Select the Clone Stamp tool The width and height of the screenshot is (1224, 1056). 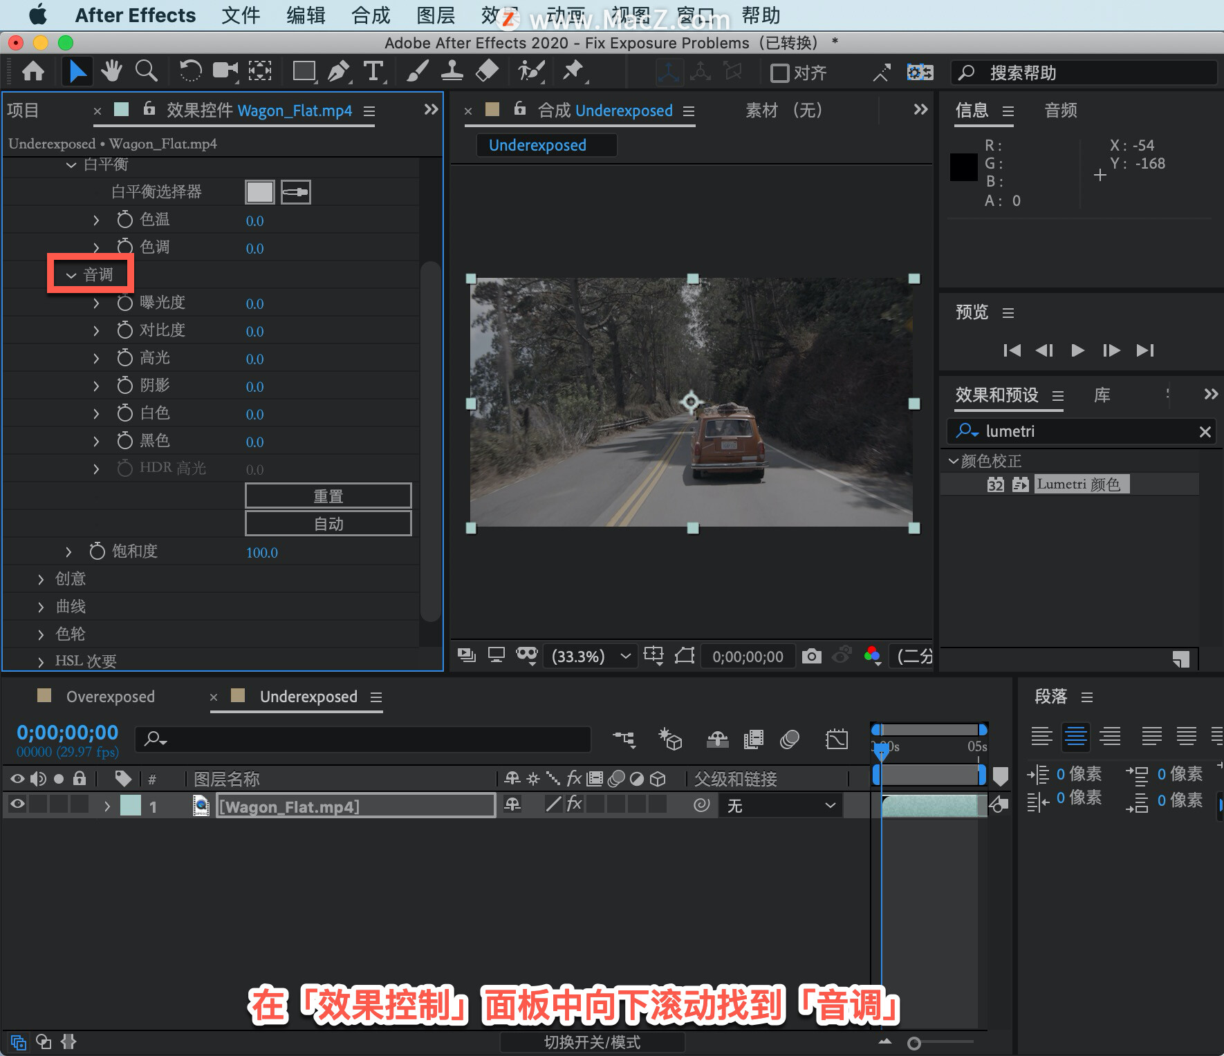(452, 71)
